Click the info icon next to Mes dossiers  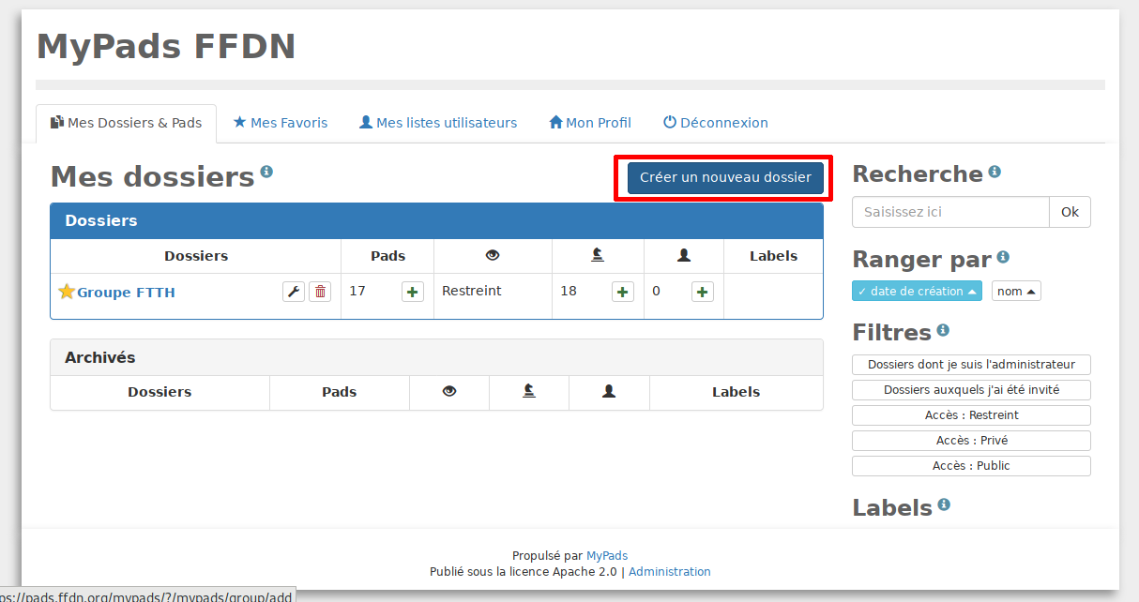pos(266,172)
